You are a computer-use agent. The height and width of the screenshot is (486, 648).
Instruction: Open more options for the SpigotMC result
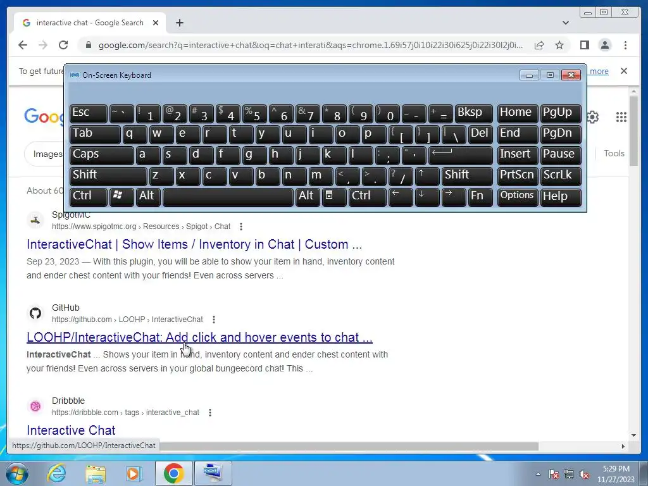tap(241, 227)
